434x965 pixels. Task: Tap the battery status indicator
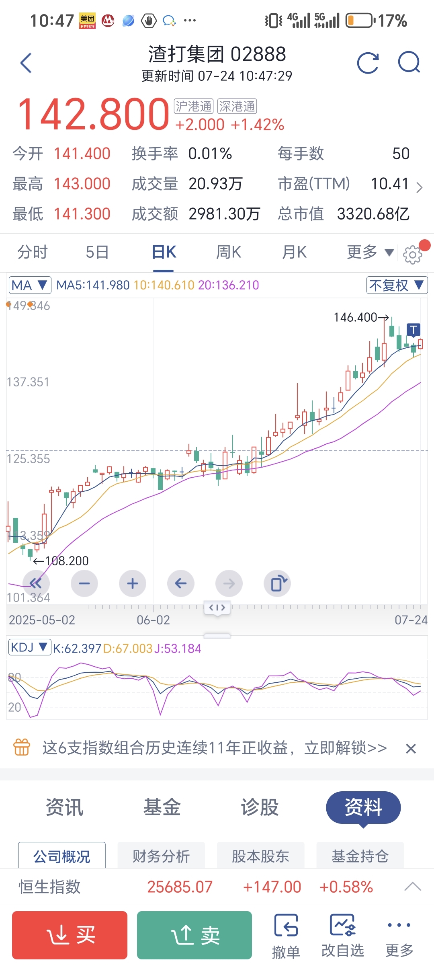(x=360, y=21)
